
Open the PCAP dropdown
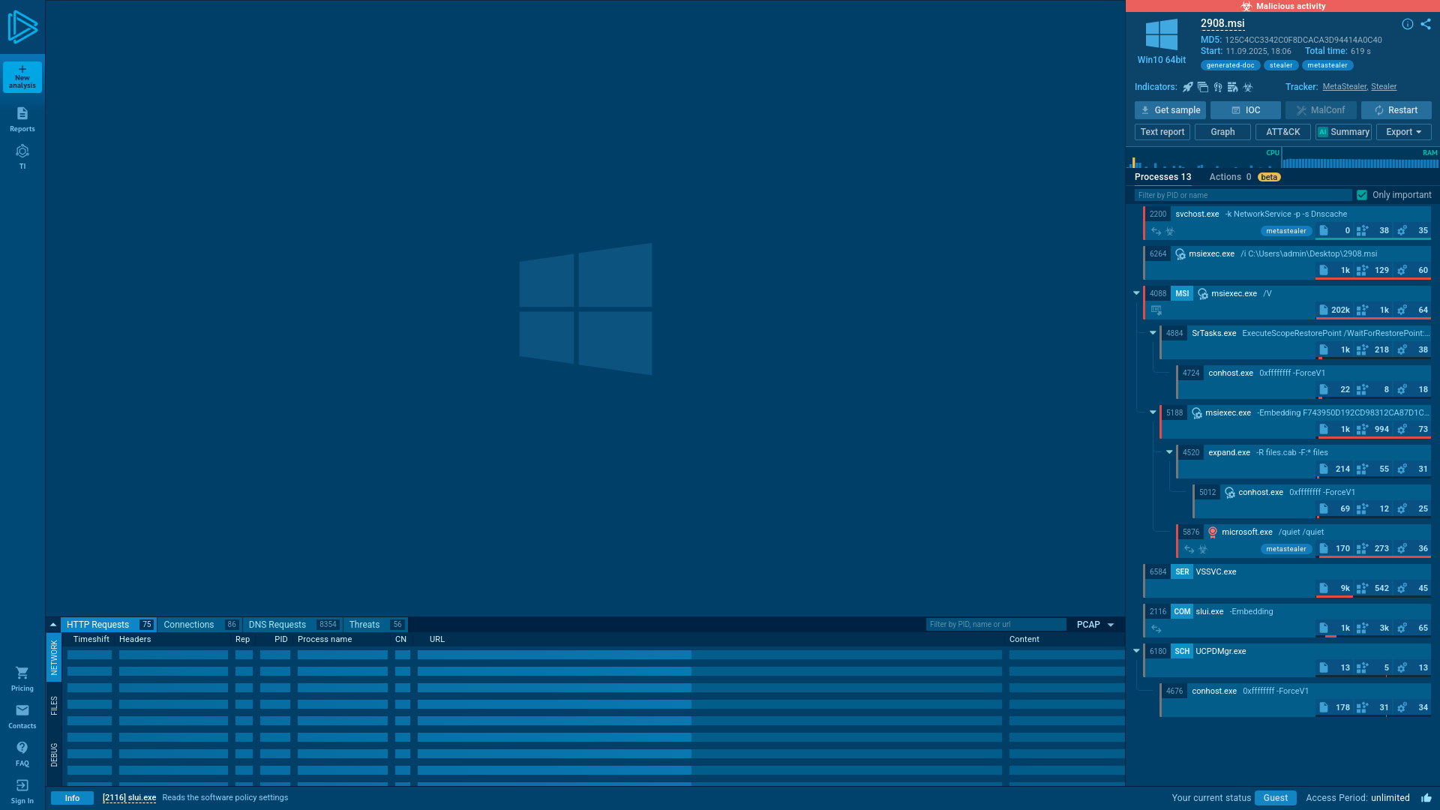pos(1095,625)
